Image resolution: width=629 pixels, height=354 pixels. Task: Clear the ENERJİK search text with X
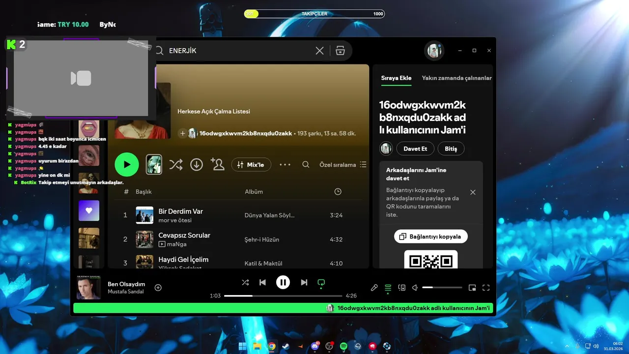point(319,51)
